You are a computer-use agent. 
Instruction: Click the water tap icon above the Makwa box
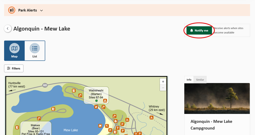pyautogui.click(x=39, y=118)
